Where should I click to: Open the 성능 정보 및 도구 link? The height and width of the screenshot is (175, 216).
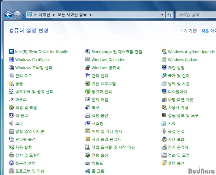pyautogui.click(x=183, y=115)
